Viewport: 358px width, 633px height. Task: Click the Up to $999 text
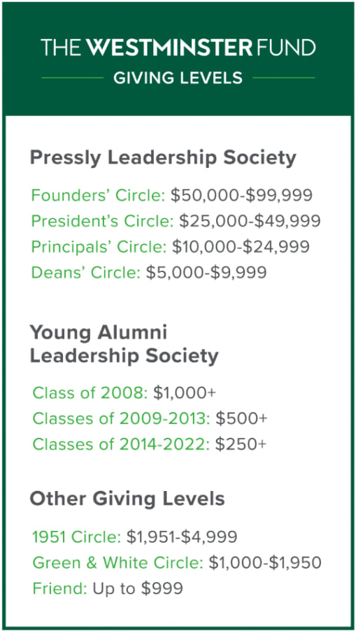click(x=138, y=589)
